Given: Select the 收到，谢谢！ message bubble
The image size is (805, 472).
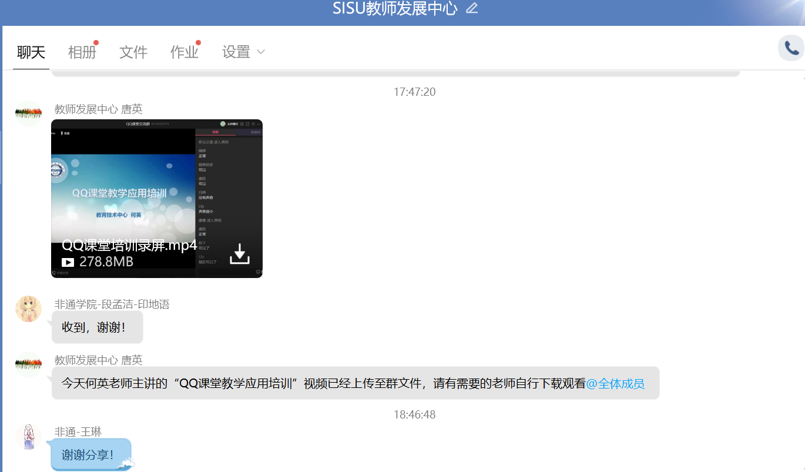Looking at the screenshot, I should (97, 327).
